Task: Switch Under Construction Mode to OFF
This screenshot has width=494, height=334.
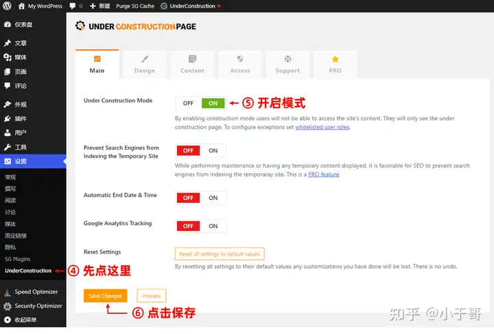Action: pos(188,103)
